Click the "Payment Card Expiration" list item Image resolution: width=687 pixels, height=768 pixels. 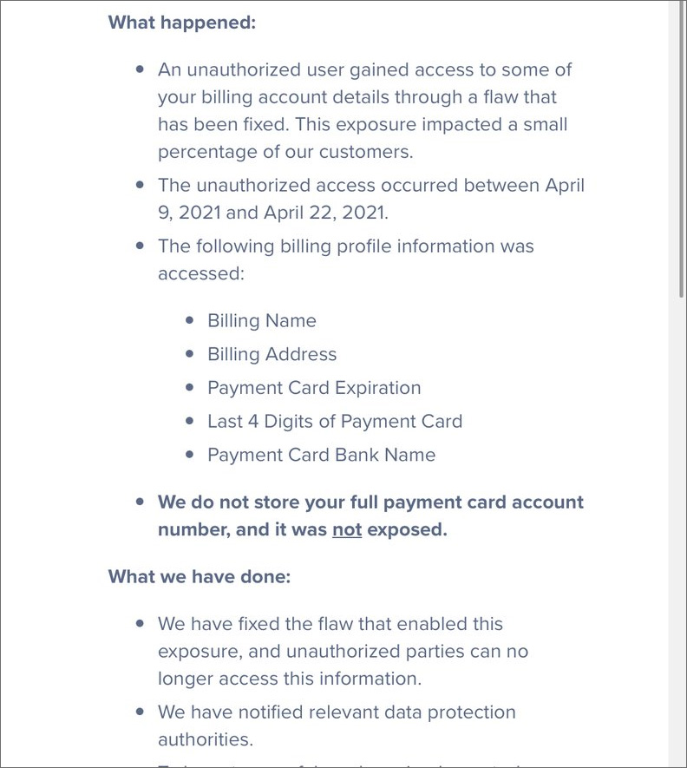point(314,388)
